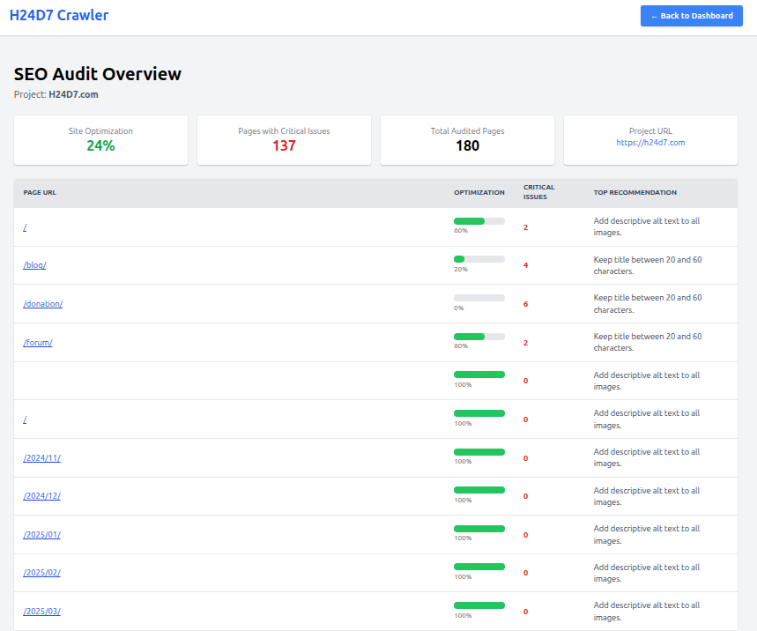Click the H24D7 Crawler header title
This screenshot has width=757, height=631.
pyautogui.click(x=59, y=15)
